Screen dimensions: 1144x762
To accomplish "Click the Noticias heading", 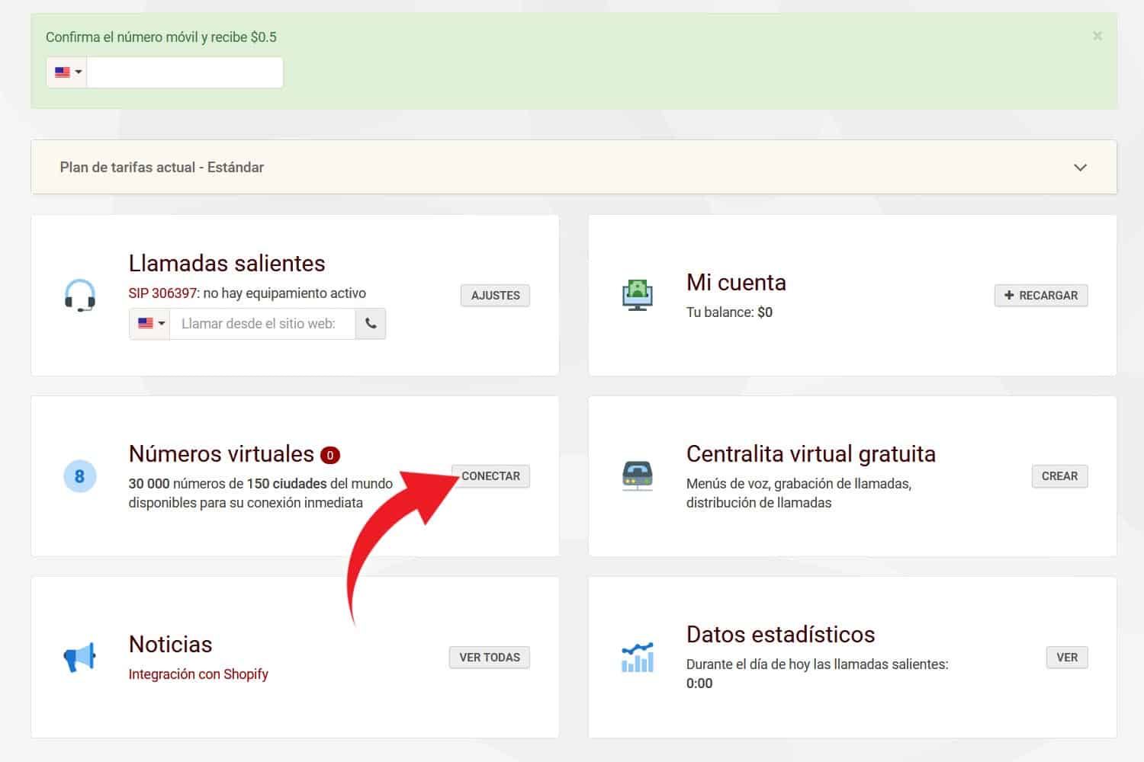I will click(170, 645).
